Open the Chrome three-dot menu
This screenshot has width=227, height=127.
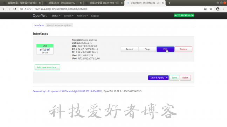point(223,9)
